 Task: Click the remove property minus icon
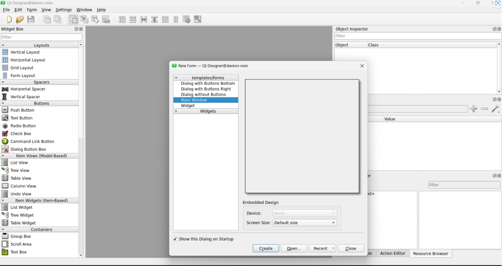pos(484,109)
